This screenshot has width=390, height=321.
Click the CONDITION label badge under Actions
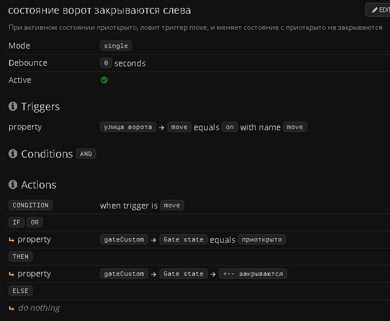point(30,205)
